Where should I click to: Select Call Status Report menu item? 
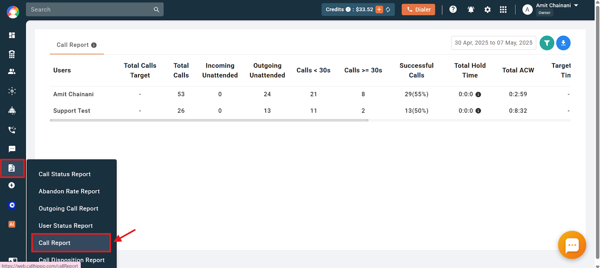coord(64,174)
